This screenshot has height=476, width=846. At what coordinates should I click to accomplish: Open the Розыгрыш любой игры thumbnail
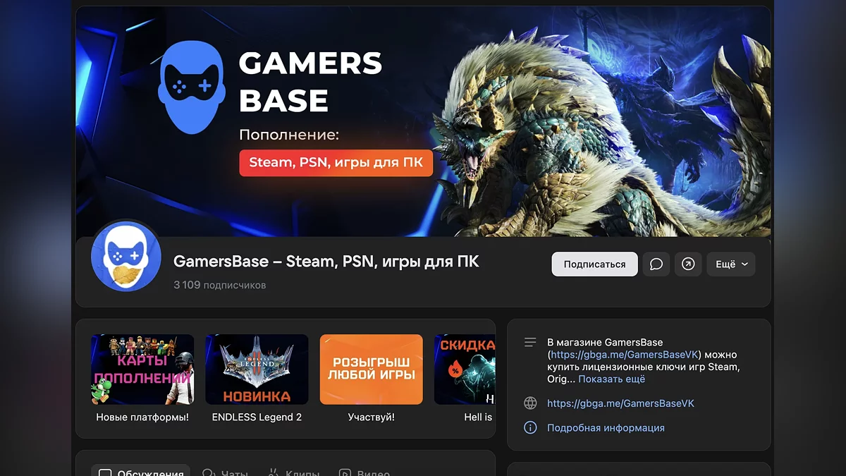372,370
